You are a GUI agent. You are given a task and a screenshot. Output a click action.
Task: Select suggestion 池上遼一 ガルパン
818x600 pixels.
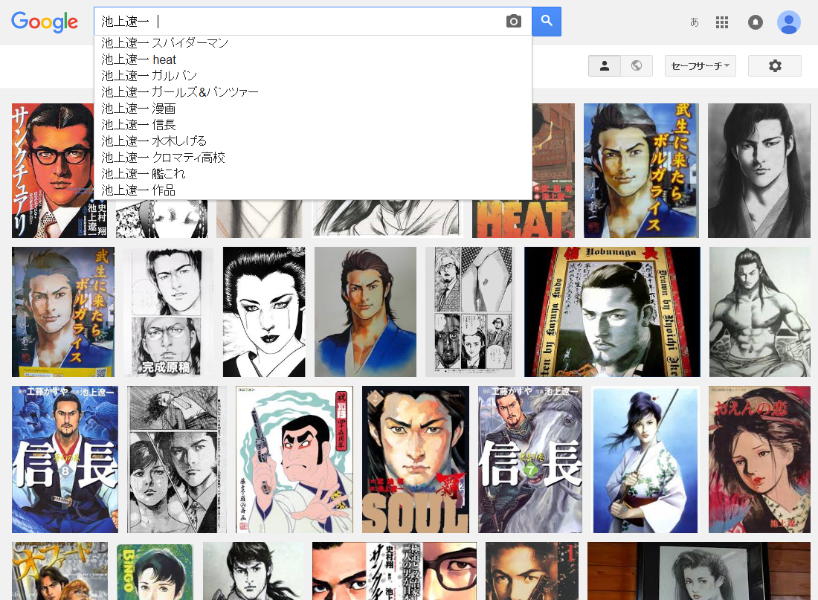point(313,76)
